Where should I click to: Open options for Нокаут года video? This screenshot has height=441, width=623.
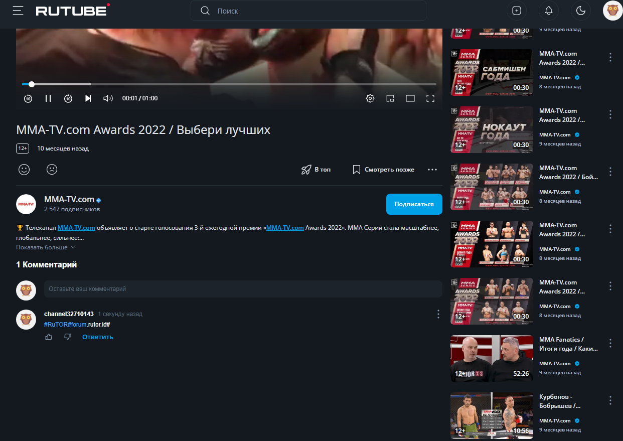[x=610, y=114]
